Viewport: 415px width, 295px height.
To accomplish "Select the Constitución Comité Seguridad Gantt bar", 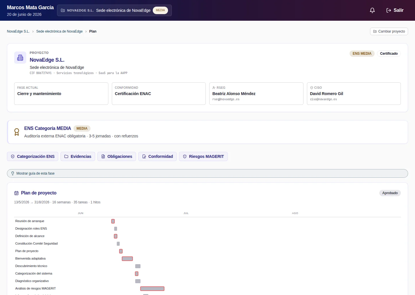I will [118, 244].
